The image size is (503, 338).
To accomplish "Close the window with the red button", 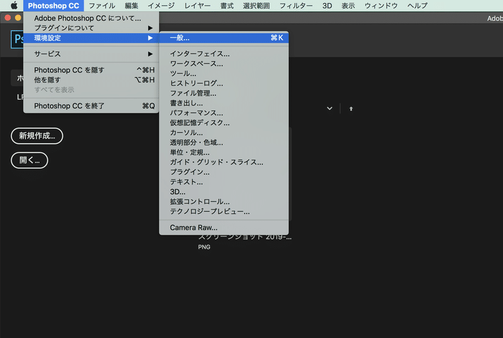I will click(8, 18).
